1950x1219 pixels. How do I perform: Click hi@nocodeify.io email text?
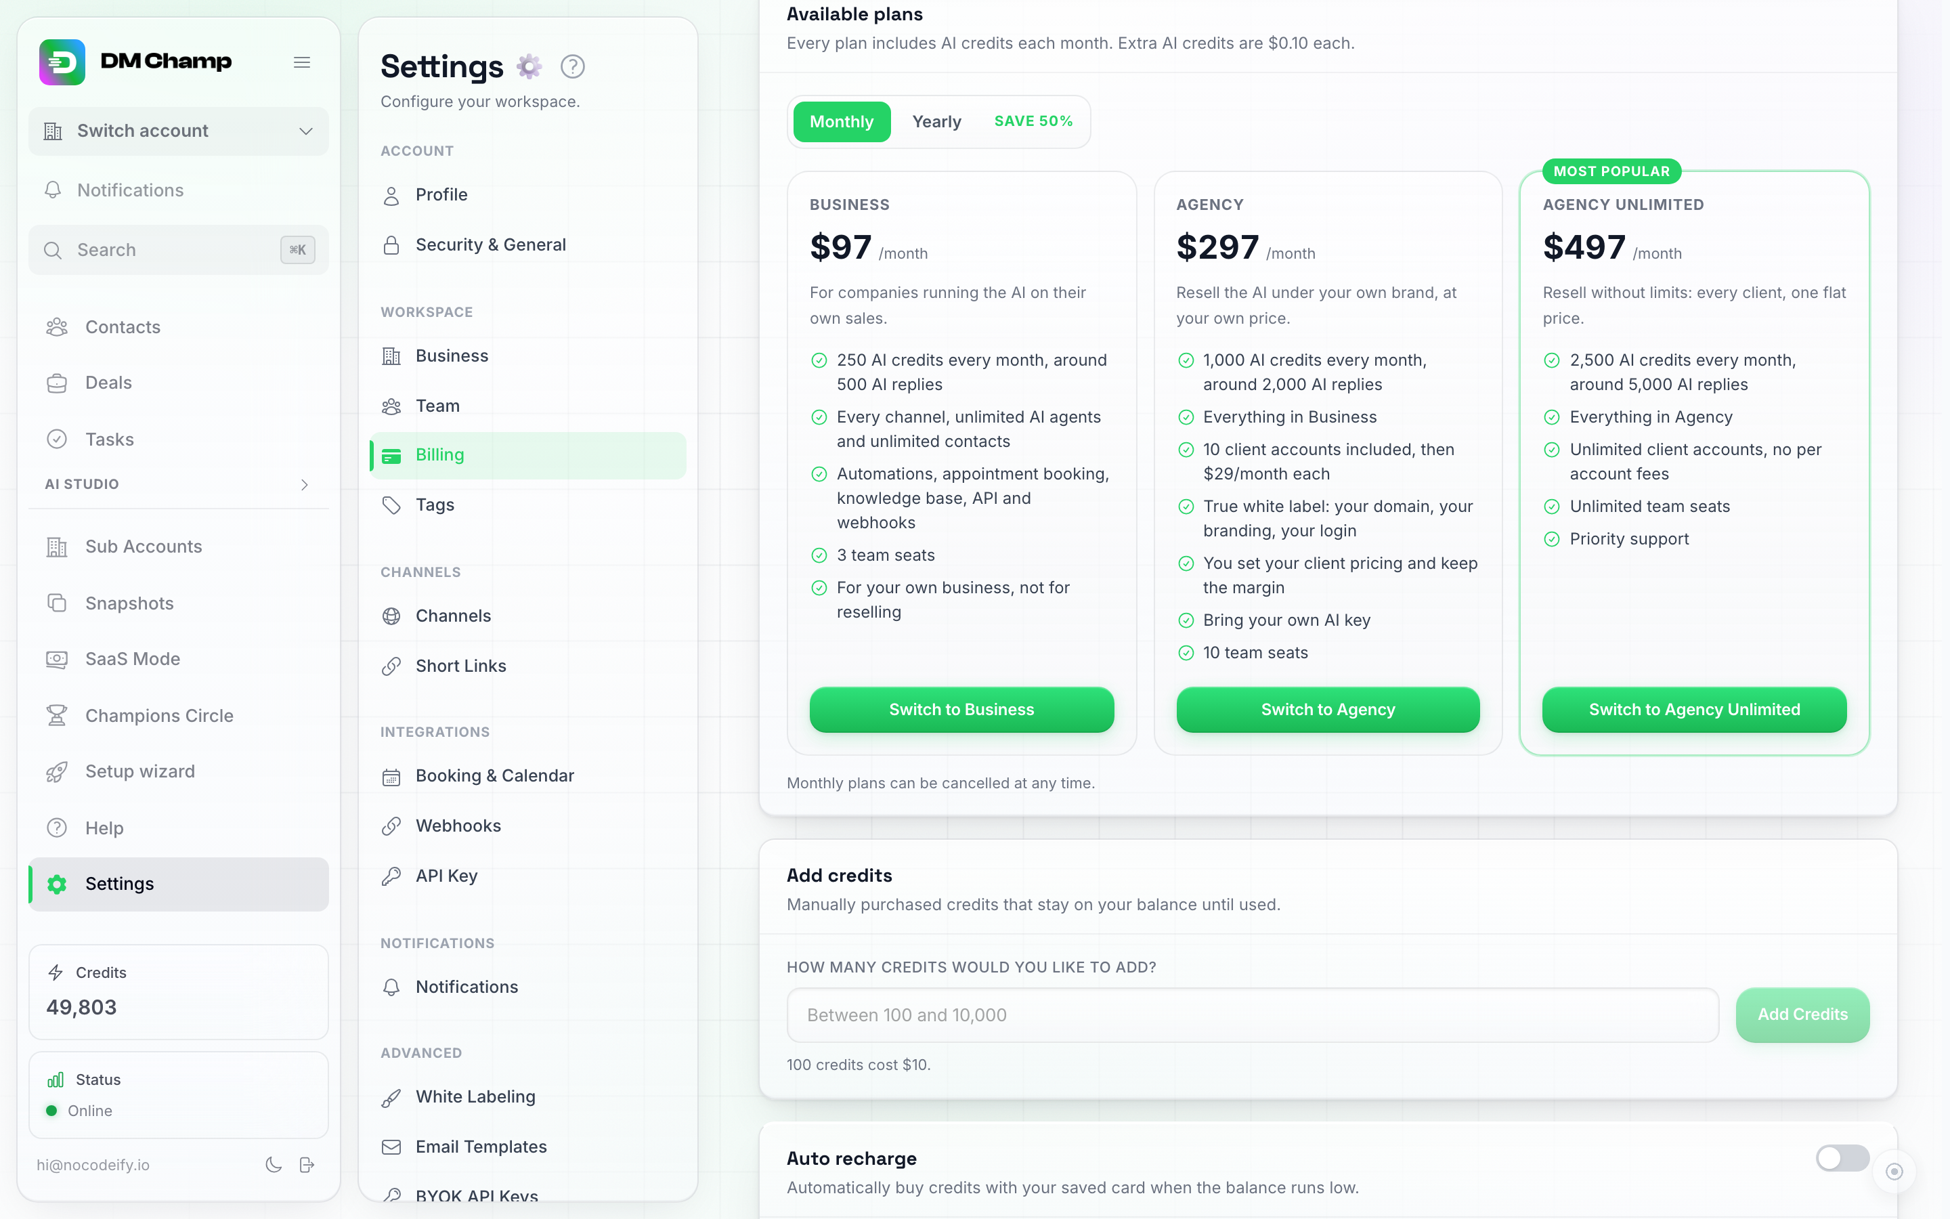(x=93, y=1165)
